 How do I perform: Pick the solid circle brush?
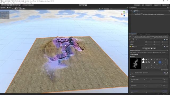[x=143, y=59]
